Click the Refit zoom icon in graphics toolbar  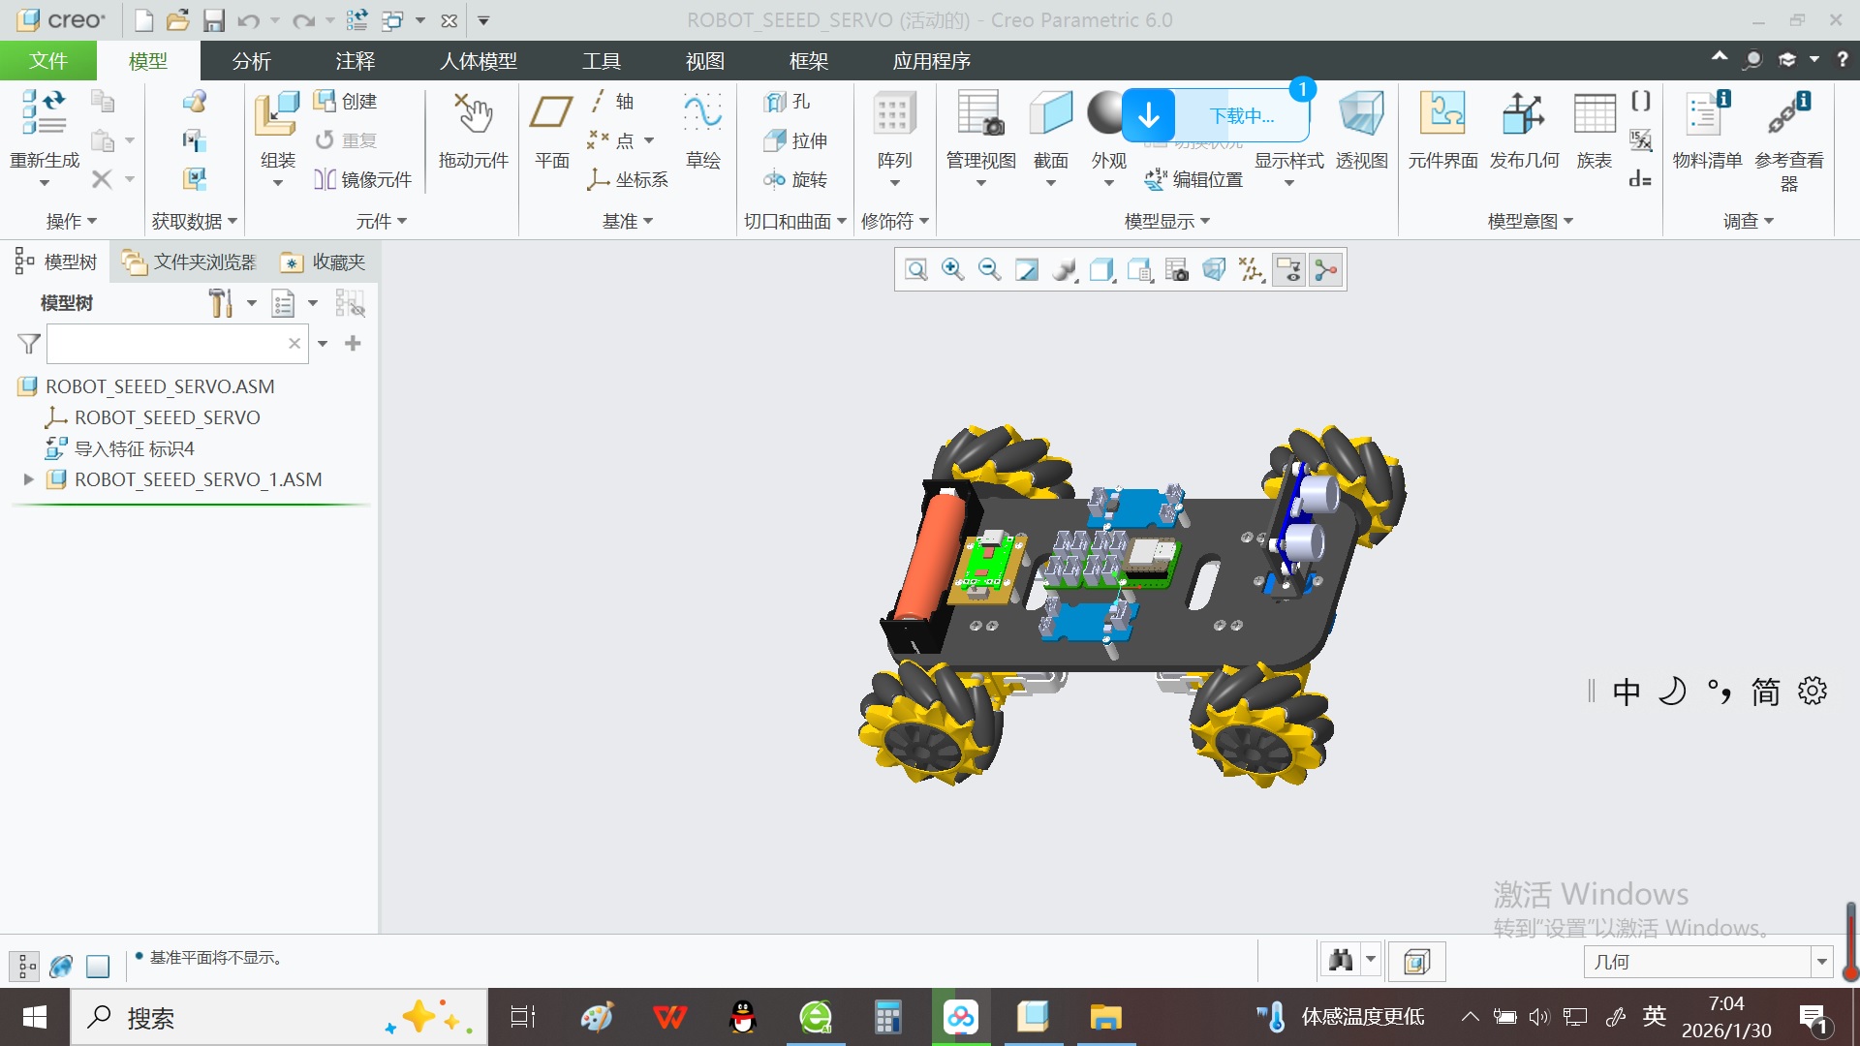pos(915,270)
